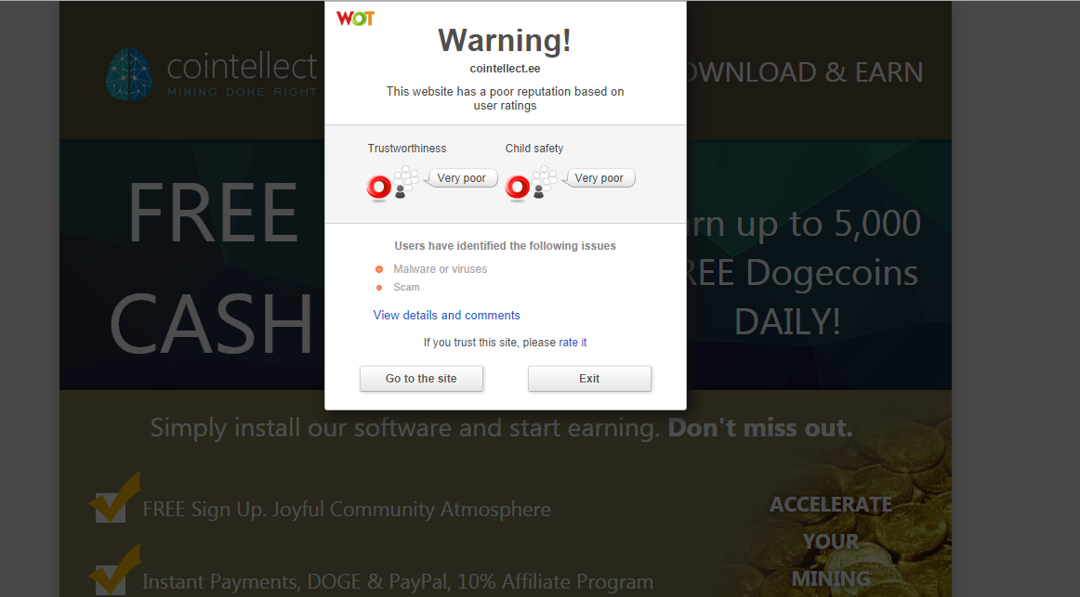Click the red Child safety rating circle
The image size is (1080, 597).
pos(518,187)
